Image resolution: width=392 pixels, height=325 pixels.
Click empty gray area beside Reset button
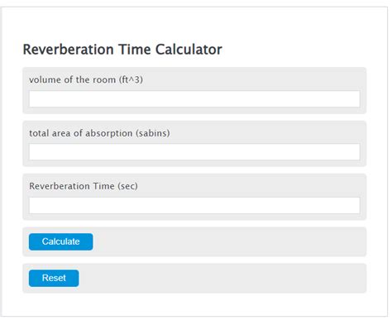[x=222, y=278]
